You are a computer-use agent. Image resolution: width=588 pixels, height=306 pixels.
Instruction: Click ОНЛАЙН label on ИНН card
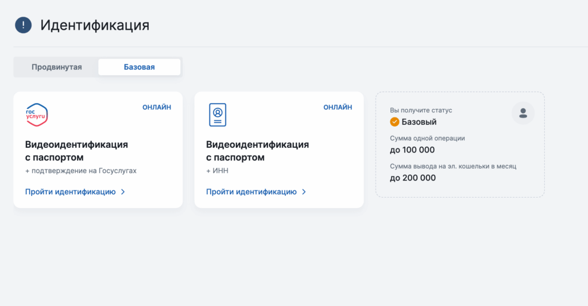point(338,107)
